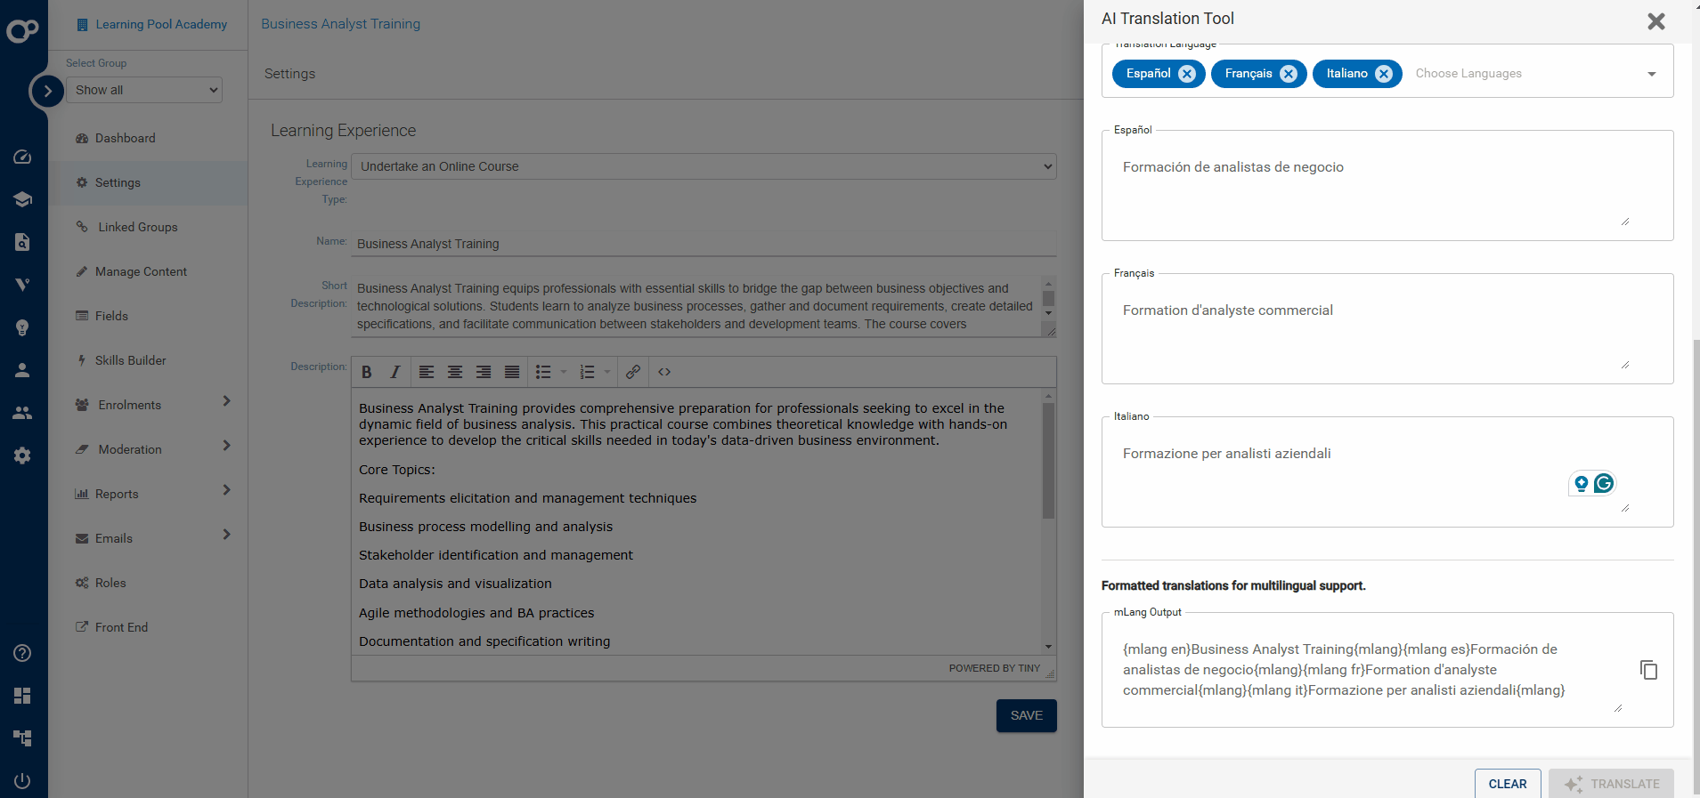Viewport: 1700px width, 798px height.
Task: Copy the mLang Output to clipboard
Action: [x=1648, y=670]
